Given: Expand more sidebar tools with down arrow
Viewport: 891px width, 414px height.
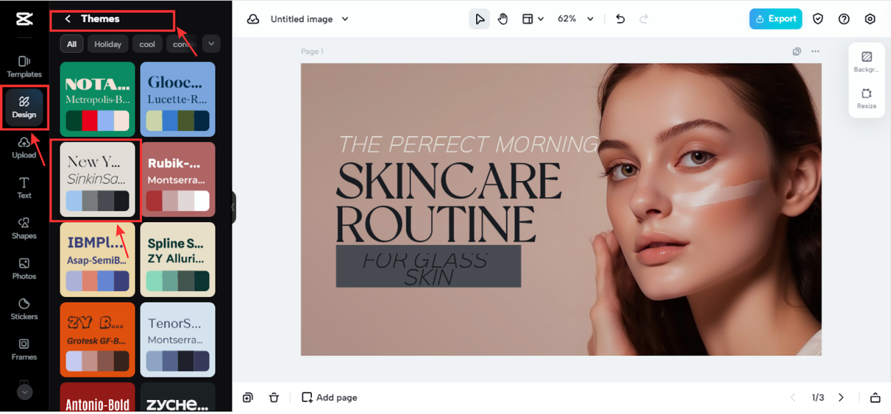Looking at the screenshot, I should coord(24,392).
